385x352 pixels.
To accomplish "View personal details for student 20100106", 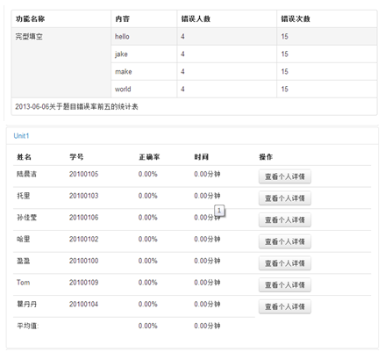I will pyautogui.click(x=285, y=219).
